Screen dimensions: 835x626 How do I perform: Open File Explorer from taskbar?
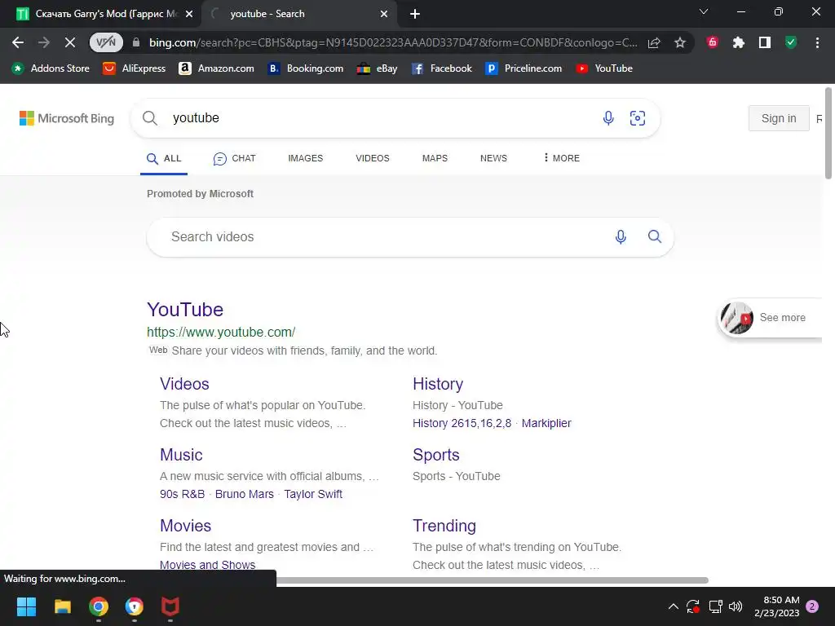(62, 606)
